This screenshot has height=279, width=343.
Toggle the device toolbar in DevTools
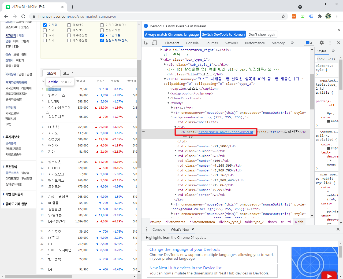click(x=154, y=43)
